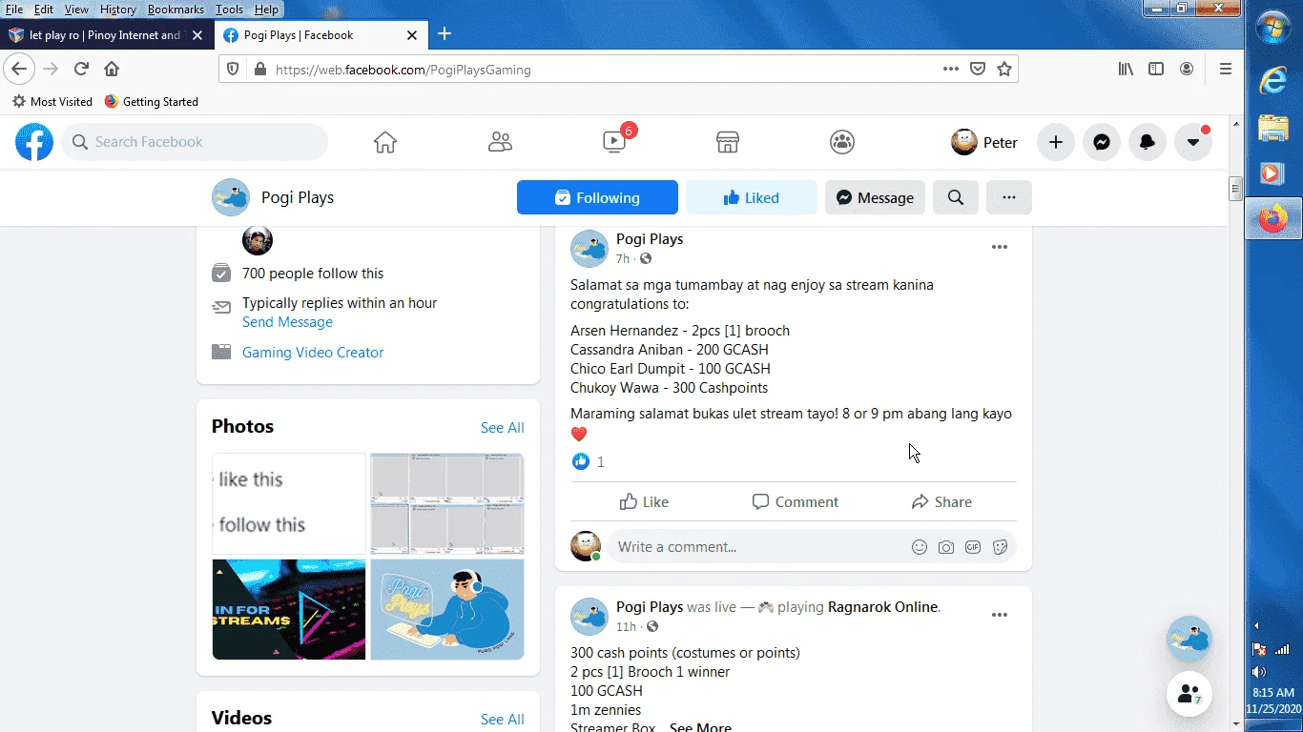Open the Windows Start orb
The width and height of the screenshot is (1303, 732).
[x=1274, y=27]
